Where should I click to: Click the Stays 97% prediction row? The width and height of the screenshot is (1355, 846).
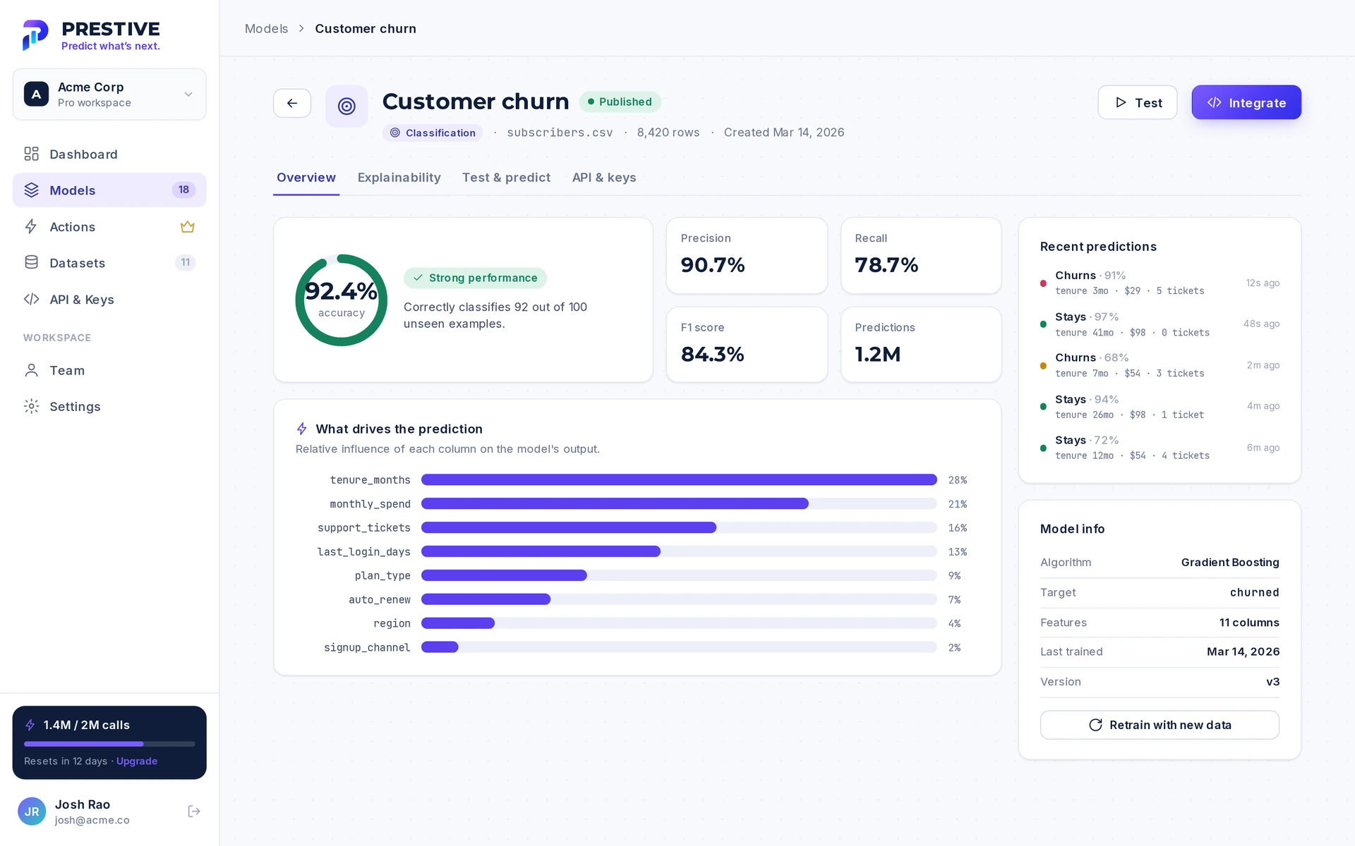(1160, 324)
